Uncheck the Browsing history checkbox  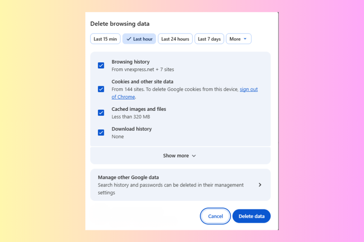pos(101,65)
